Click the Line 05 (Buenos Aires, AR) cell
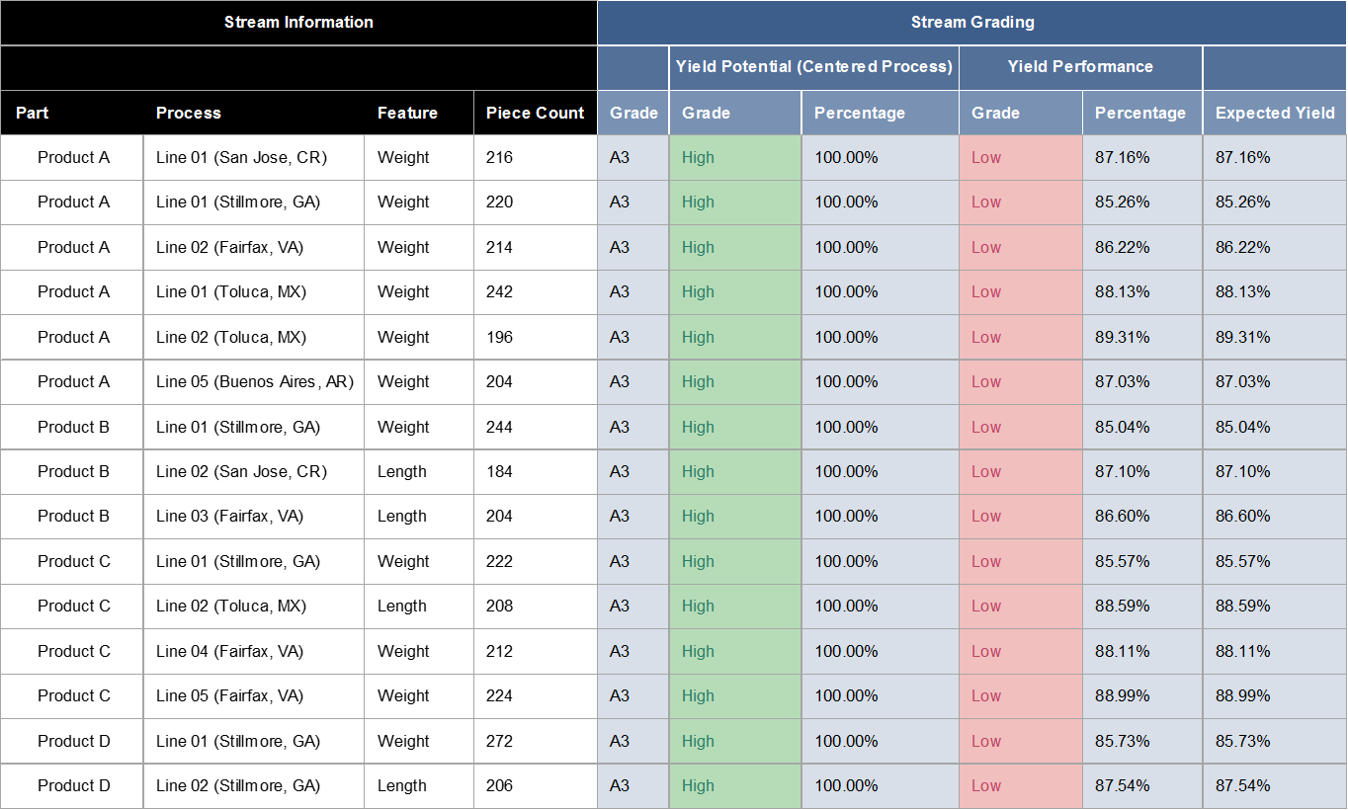This screenshot has width=1348, height=810. [x=254, y=381]
